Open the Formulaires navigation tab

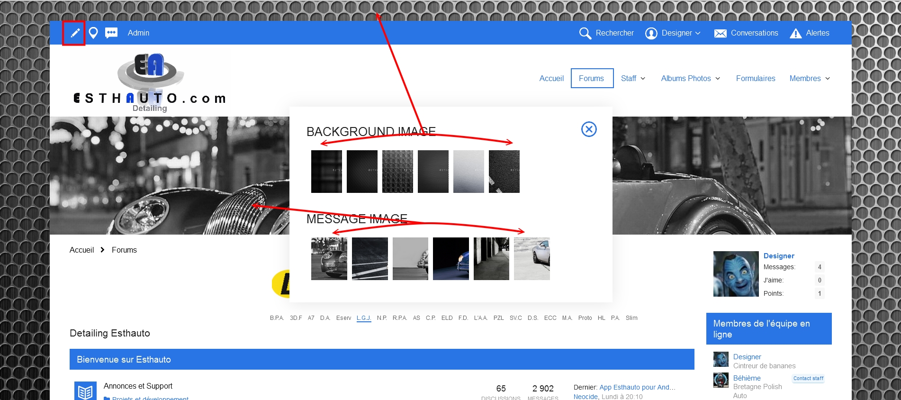tap(756, 78)
